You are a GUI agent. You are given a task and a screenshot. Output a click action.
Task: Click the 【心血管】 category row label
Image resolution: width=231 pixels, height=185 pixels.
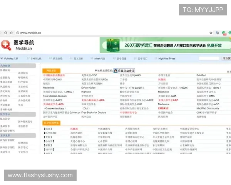click(49, 141)
